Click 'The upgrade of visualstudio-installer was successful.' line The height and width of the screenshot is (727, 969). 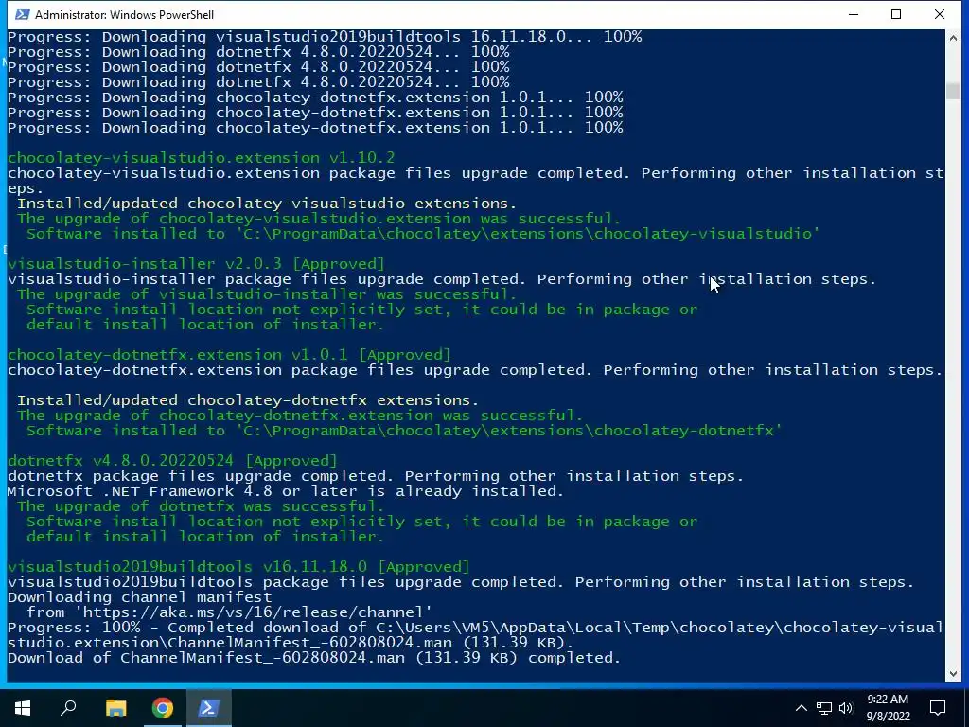tap(267, 294)
